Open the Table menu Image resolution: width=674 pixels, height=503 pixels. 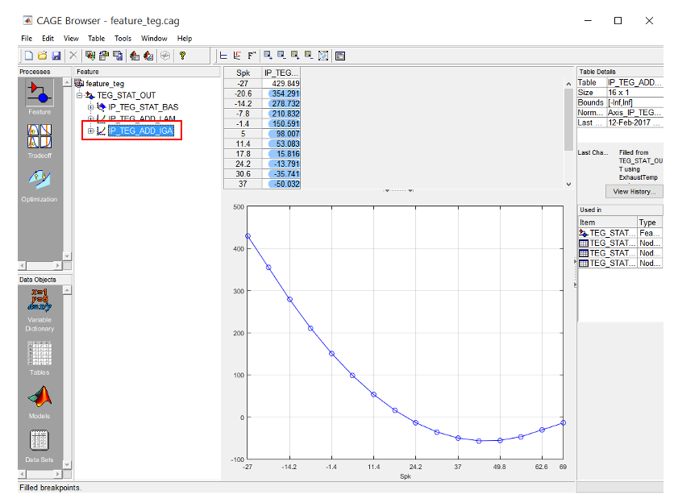(96, 38)
